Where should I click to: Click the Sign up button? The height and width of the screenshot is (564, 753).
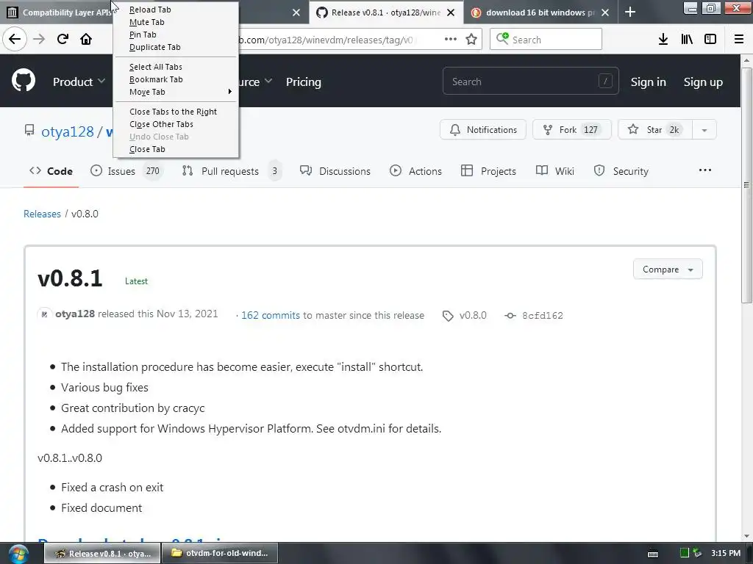[x=703, y=82]
